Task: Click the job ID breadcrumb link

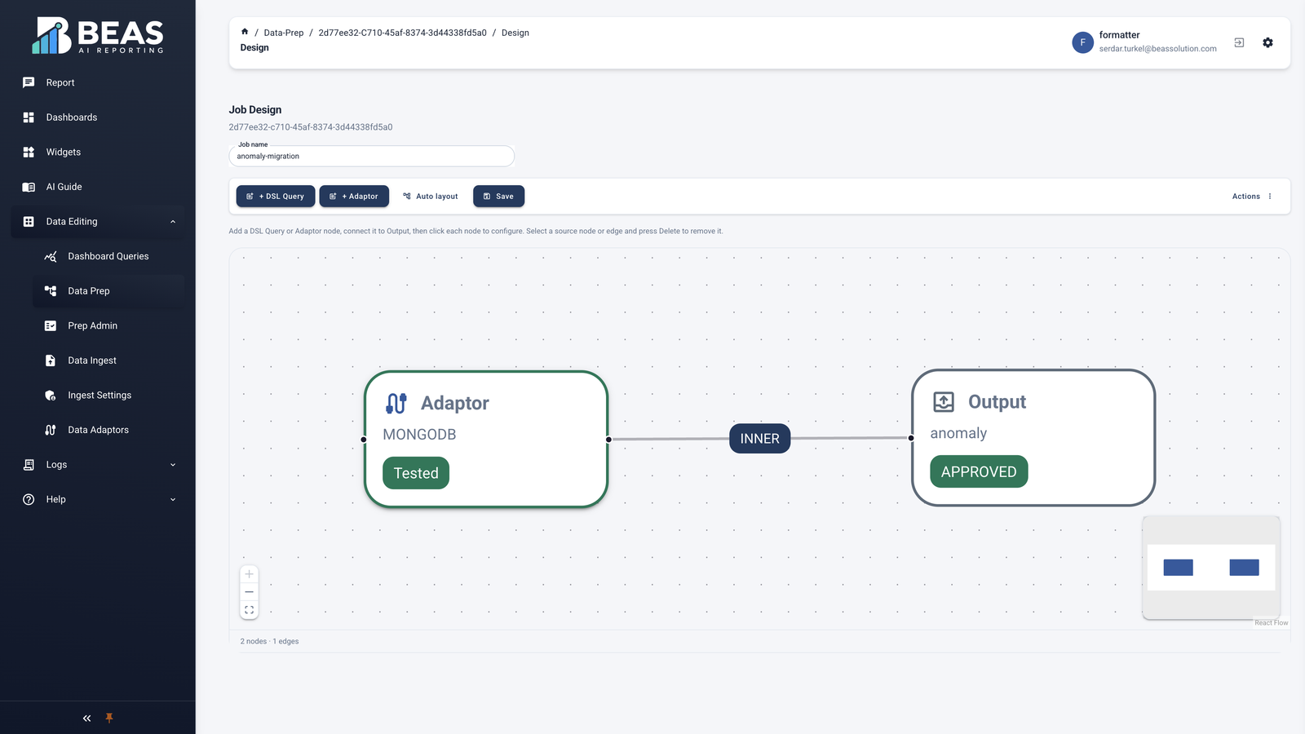Action: coord(402,33)
